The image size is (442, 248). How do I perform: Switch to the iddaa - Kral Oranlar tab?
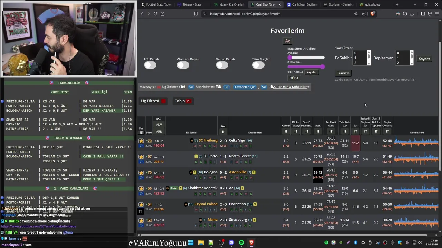point(229,4)
